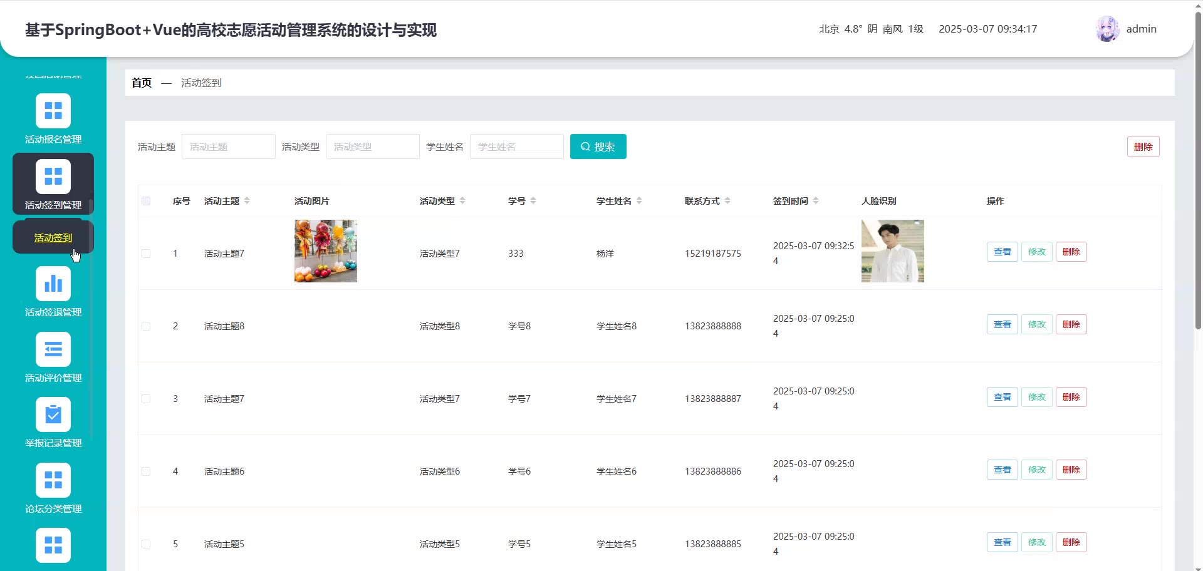
Task: Click the 活动签到管理 grid icon
Action: 53,177
